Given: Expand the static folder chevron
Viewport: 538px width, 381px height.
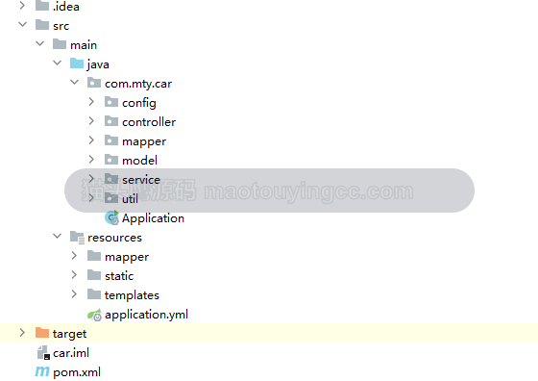Looking at the screenshot, I should [x=74, y=275].
